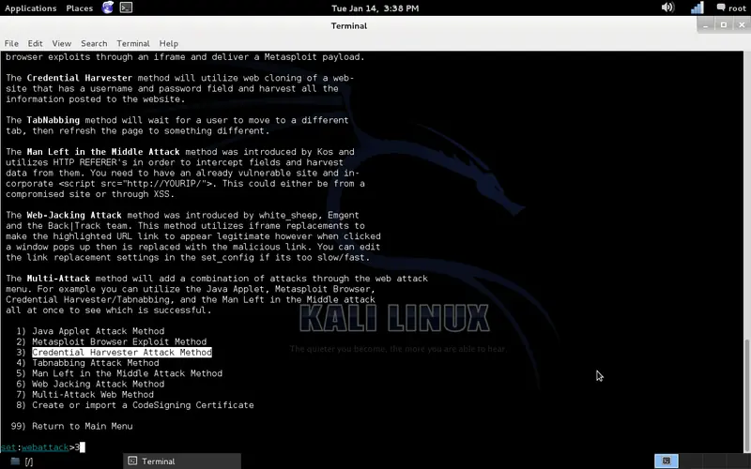The height and width of the screenshot is (469, 751).
Task: Close the Terminal window
Action: click(742, 25)
